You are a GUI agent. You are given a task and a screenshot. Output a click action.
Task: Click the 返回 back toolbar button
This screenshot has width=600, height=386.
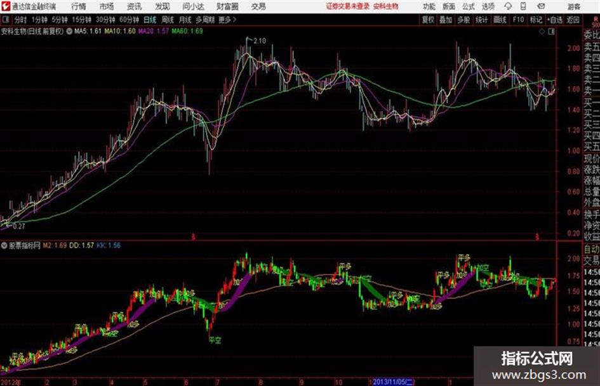click(x=573, y=20)
